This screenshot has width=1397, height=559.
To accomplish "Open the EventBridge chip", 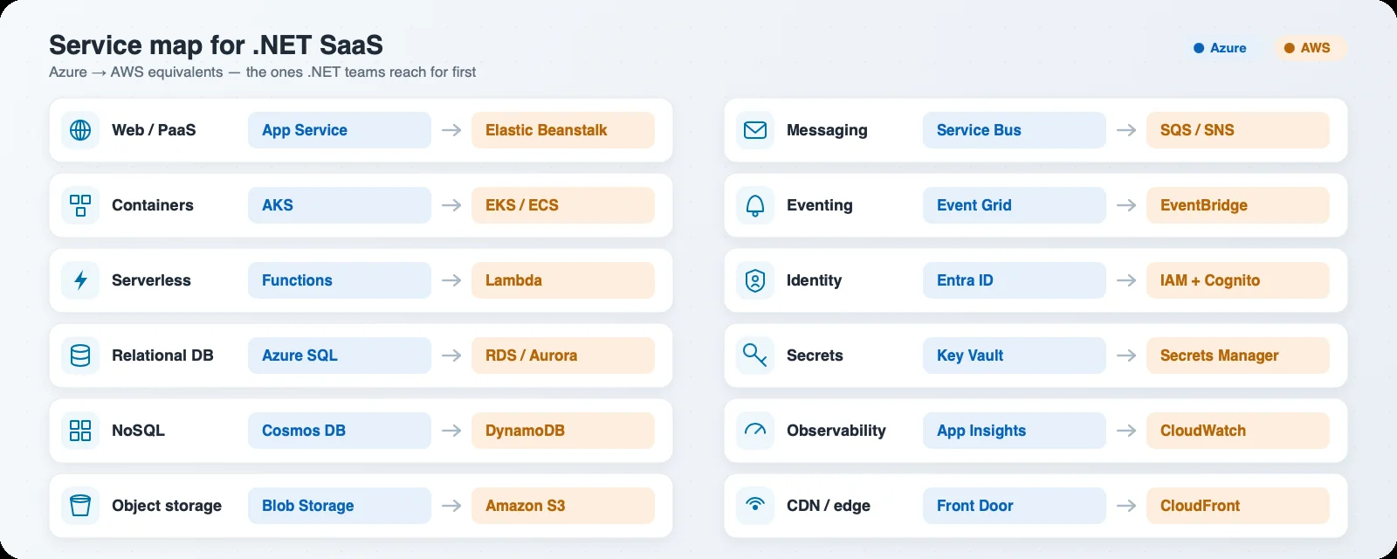I will (x=1238, y=205).
